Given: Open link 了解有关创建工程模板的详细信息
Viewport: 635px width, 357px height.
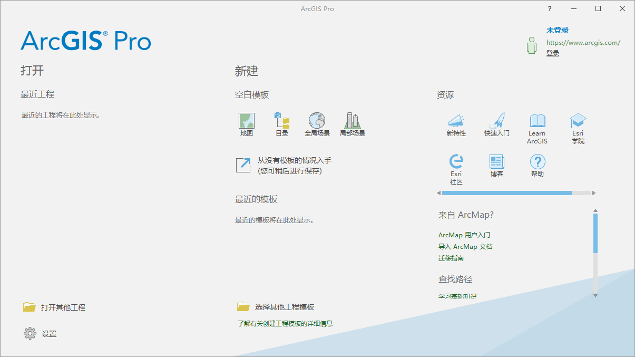Looking at the screenshot, I should [285, 323].
